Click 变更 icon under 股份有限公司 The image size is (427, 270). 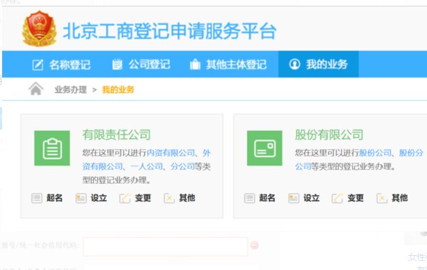337,198
